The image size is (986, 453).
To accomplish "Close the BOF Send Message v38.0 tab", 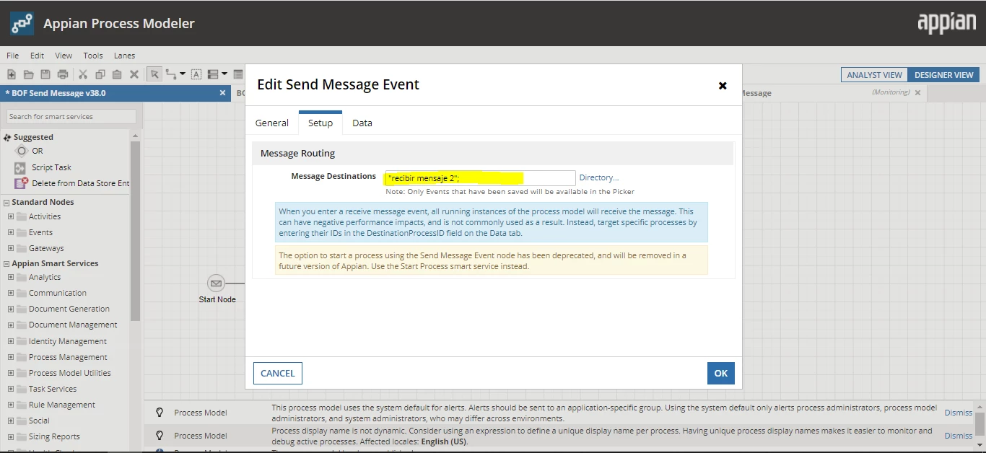I will [223, 93].
